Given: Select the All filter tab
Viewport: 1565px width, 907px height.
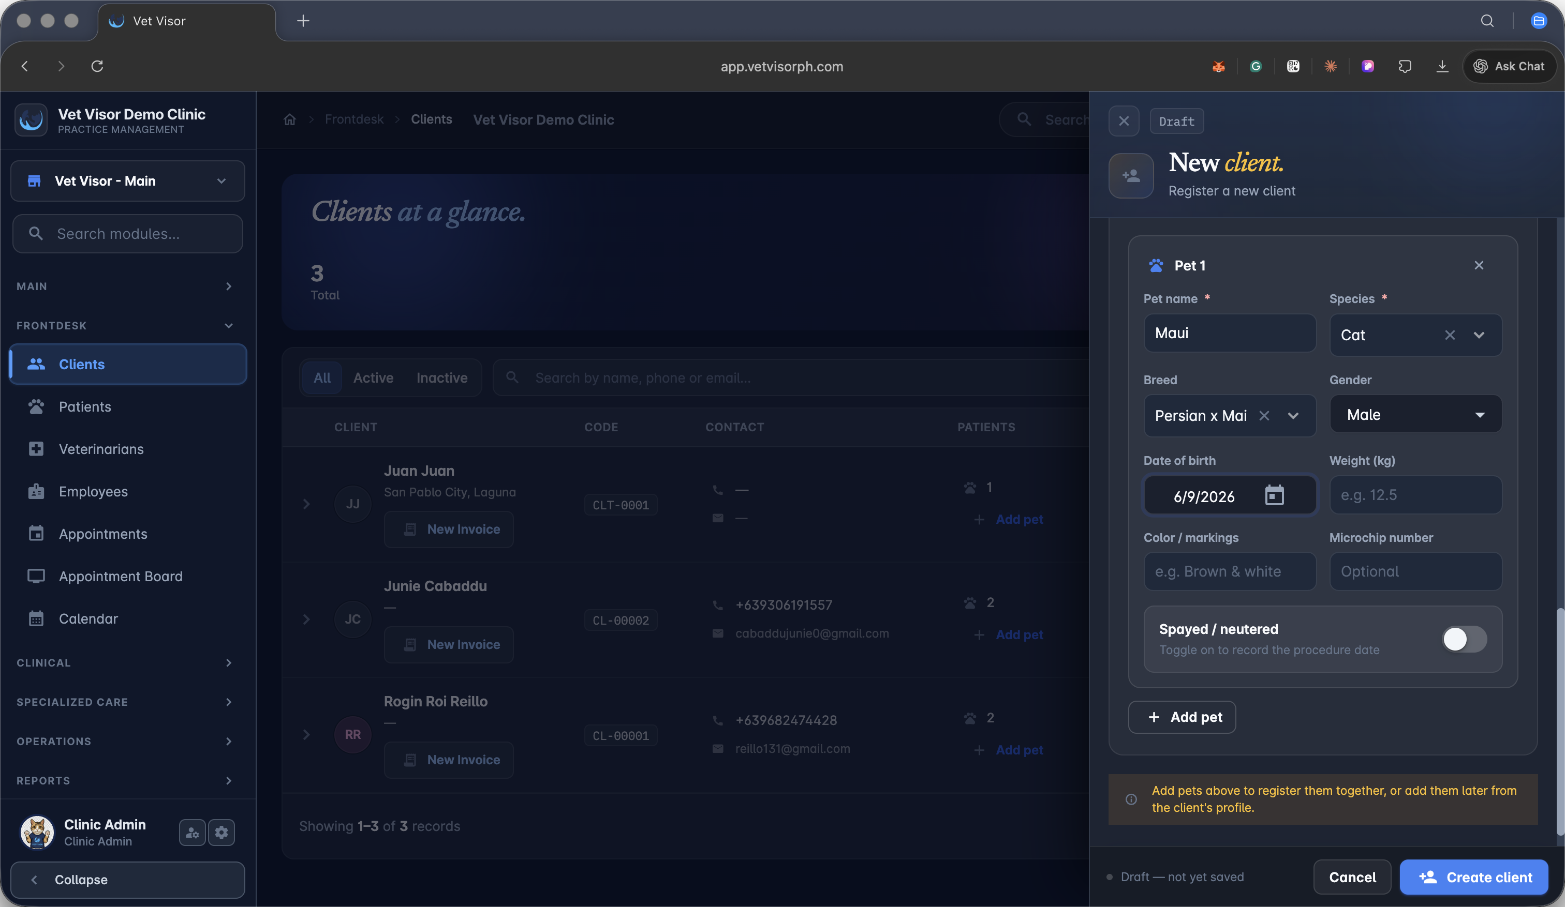Looking at the screenshot, I should [322, 378].
